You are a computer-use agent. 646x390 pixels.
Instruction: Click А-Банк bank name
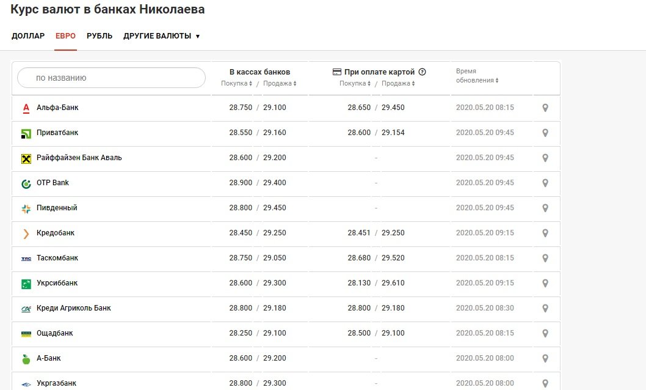click(x=49, y=358)
